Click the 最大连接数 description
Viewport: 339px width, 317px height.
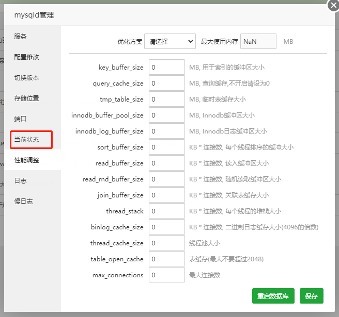click(205, 275)
